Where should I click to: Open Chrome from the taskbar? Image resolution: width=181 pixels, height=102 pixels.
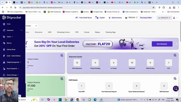point(78,99)
